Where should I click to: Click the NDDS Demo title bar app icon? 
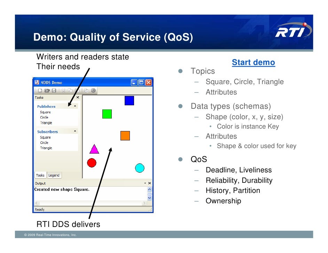pos(37,82)
